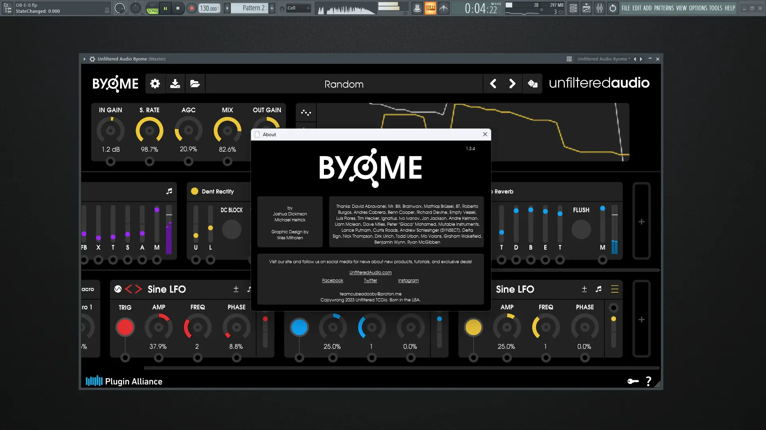Click the modulation dots icon beside graph
Screen dimensions: 766x430
(306, 113)
